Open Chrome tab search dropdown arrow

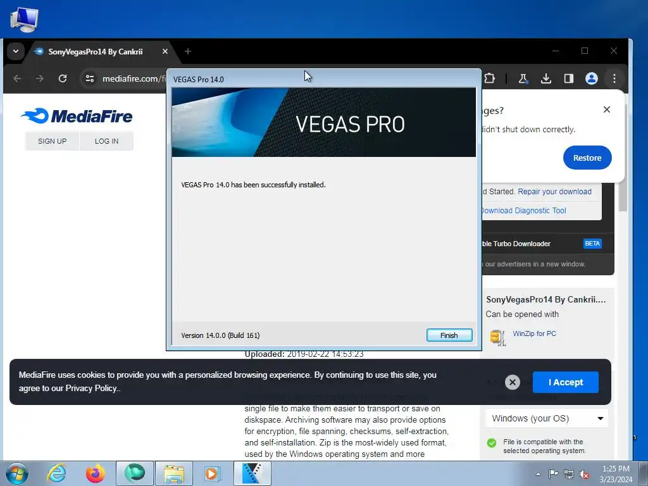click(x=16, y=52)
